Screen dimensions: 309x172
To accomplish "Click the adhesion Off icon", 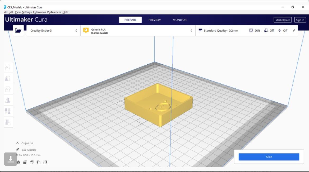I will tap(280, 30).
